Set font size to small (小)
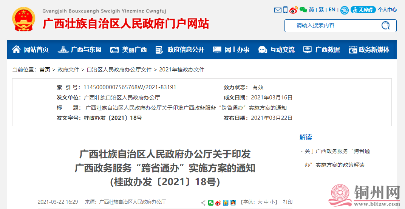 click(272, 202)
